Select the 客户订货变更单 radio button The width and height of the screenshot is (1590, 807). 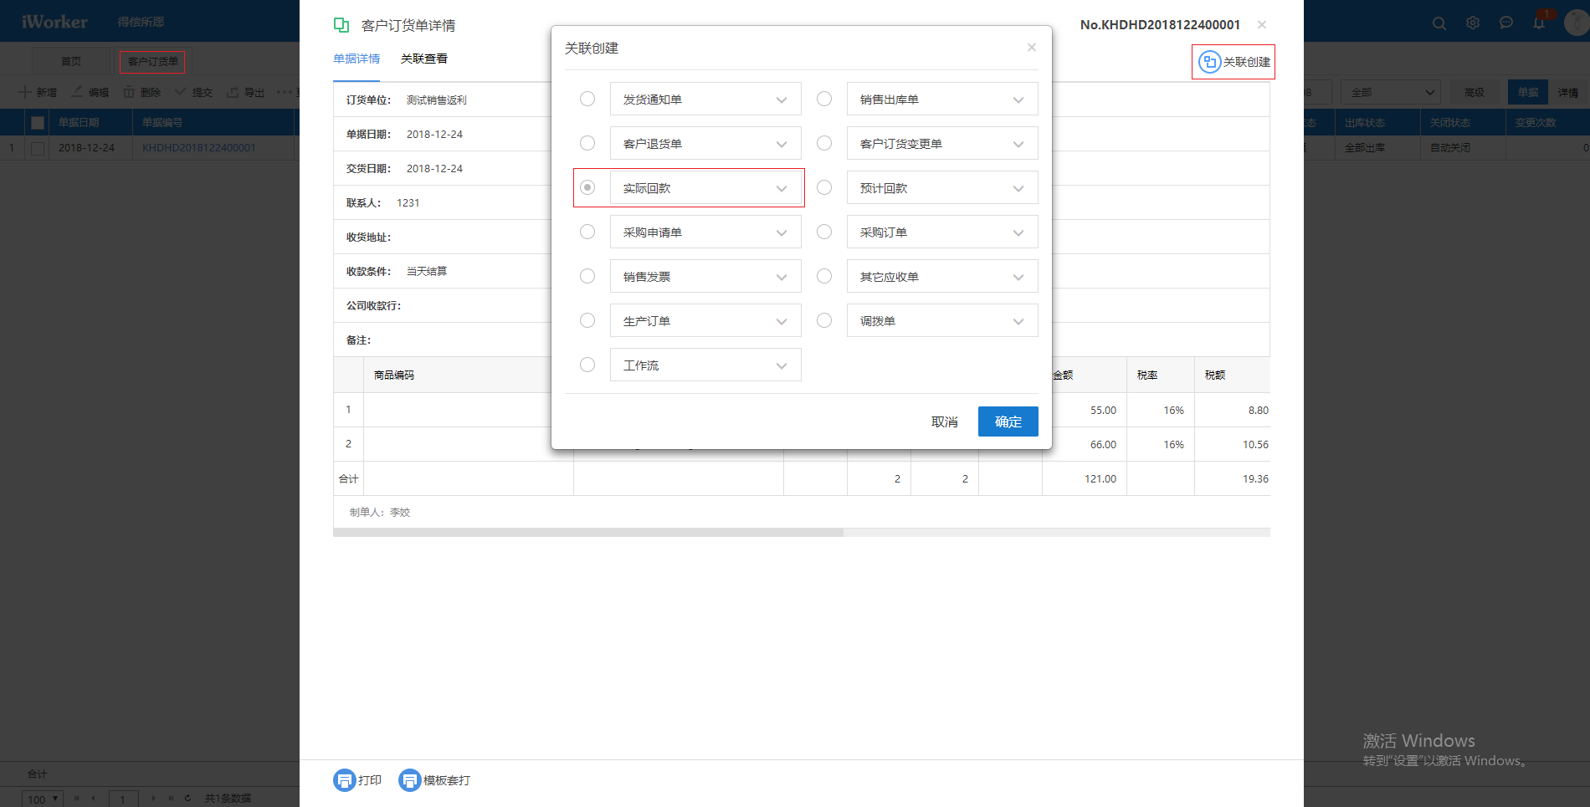click(824, 143)
